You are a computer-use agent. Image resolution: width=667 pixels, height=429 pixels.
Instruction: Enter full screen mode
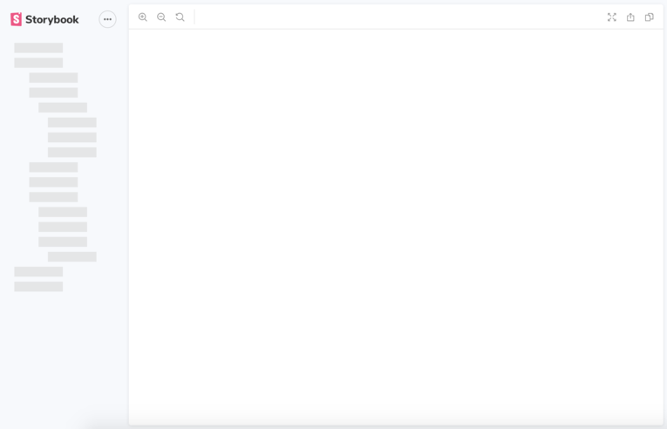point(612,17)
